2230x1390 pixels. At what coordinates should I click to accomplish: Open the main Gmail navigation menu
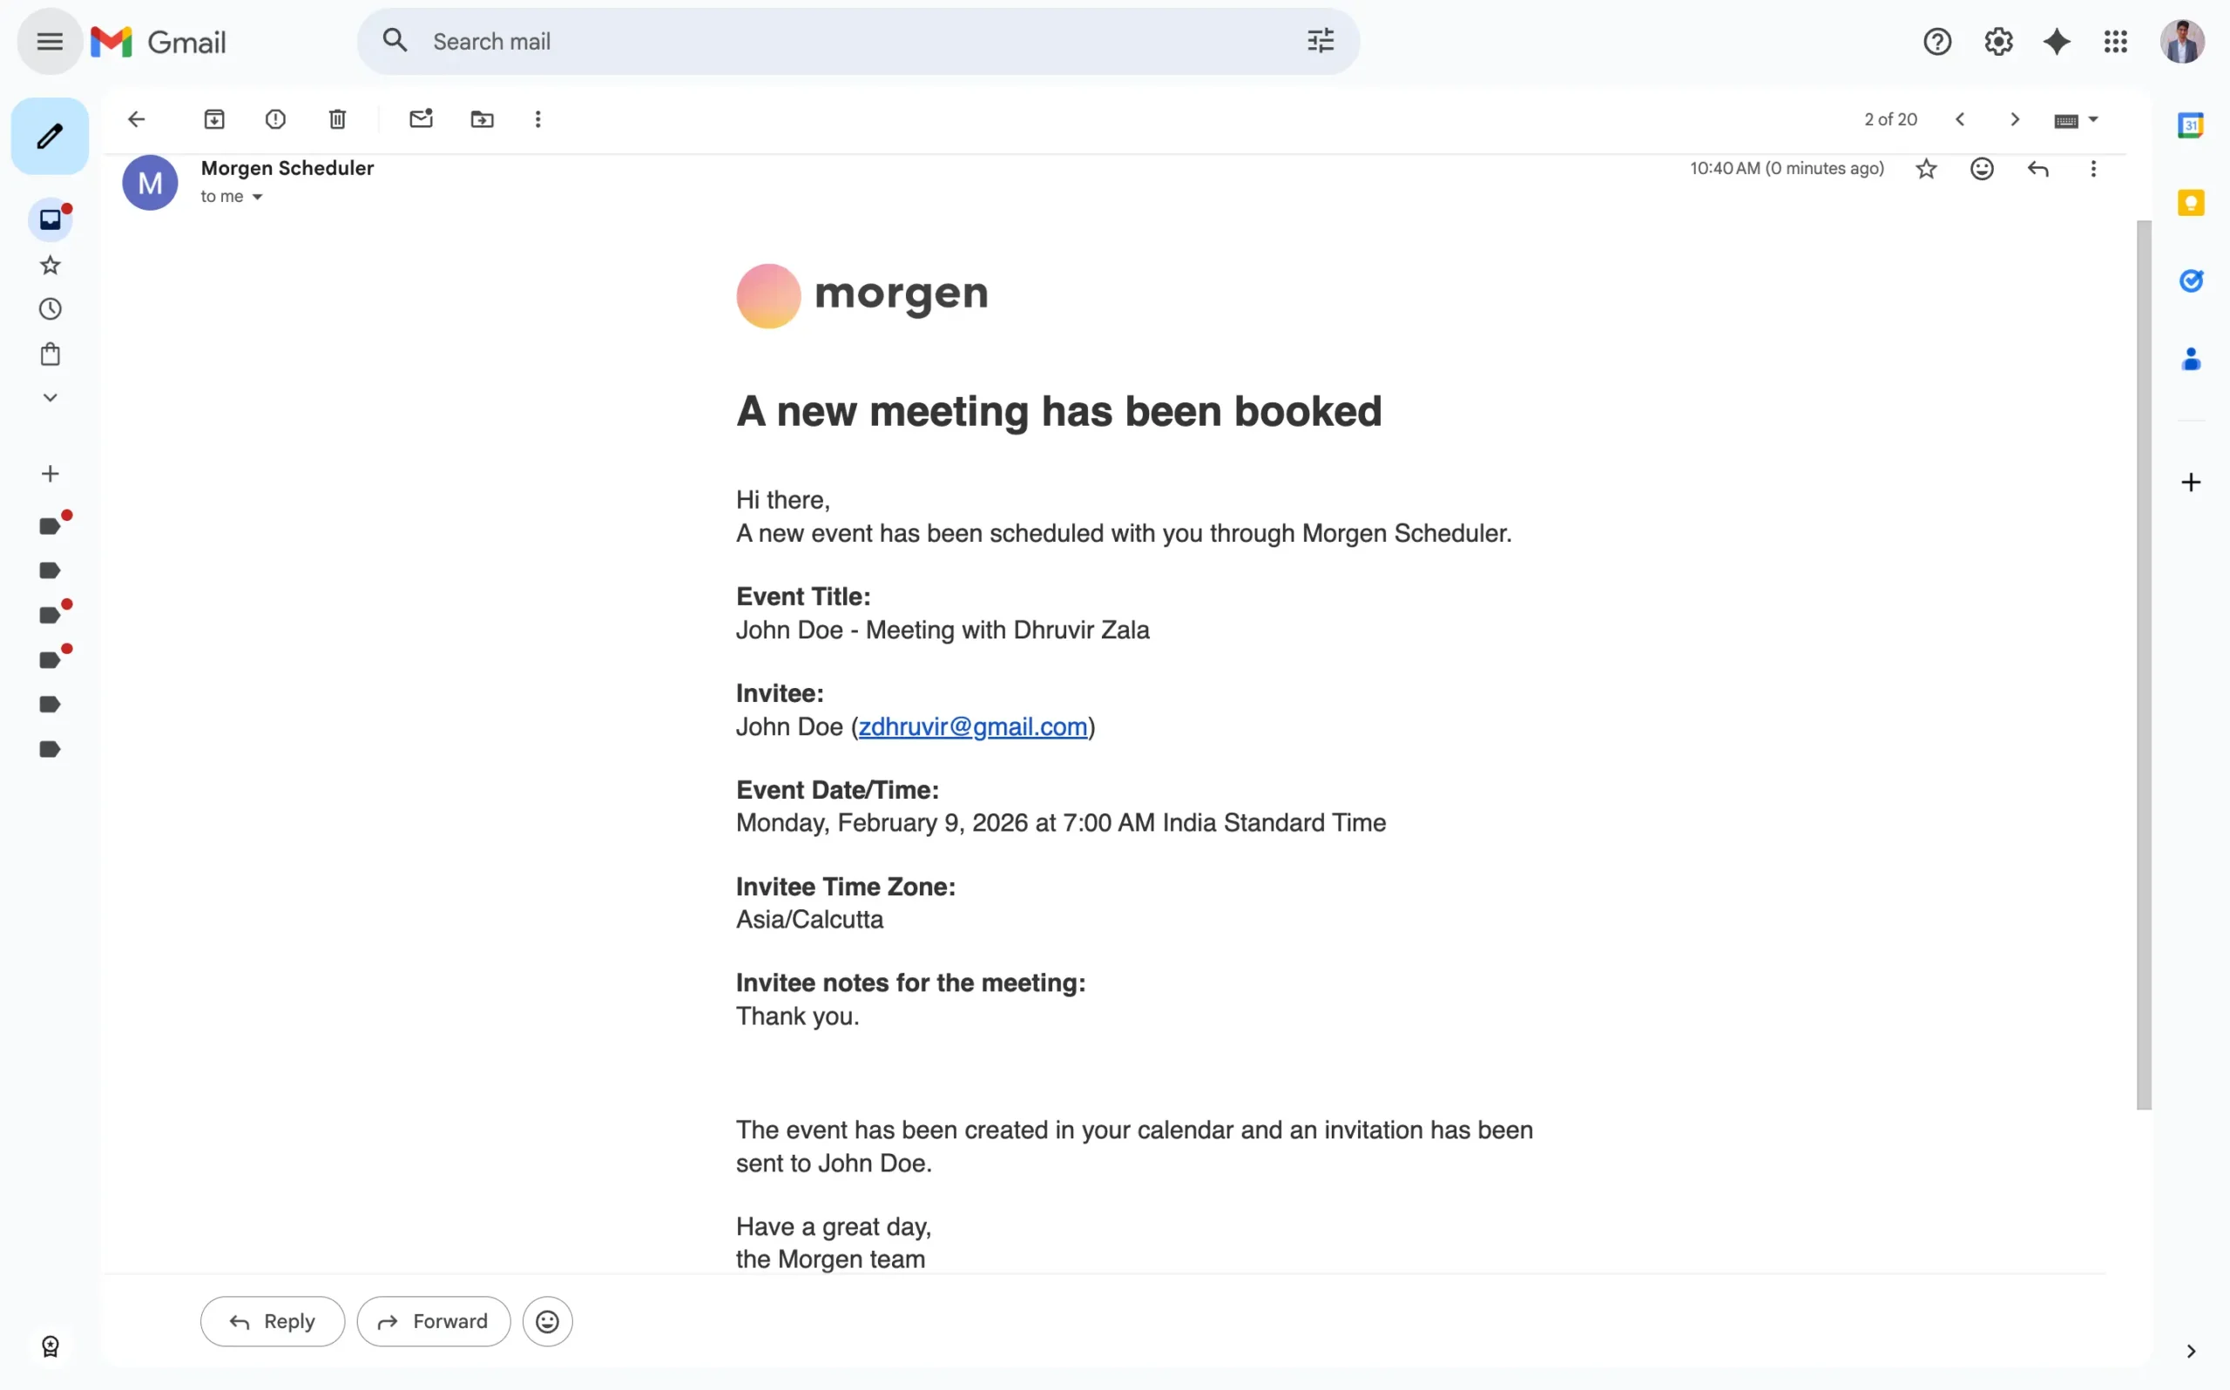pyautogui.click(x=48, y=40)
